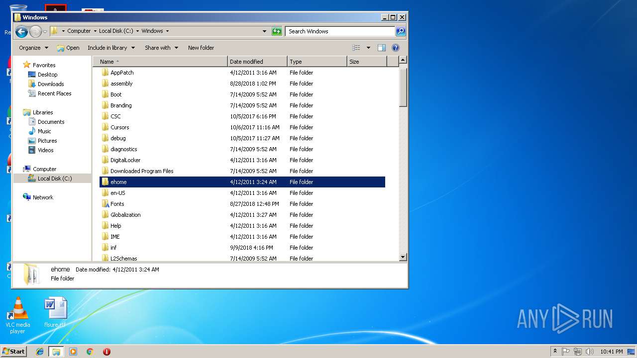The image size is (637, 358).
Task: Open the VLC media player desktop shortcut
Action: pyautogui.click(x=17, y=315)
